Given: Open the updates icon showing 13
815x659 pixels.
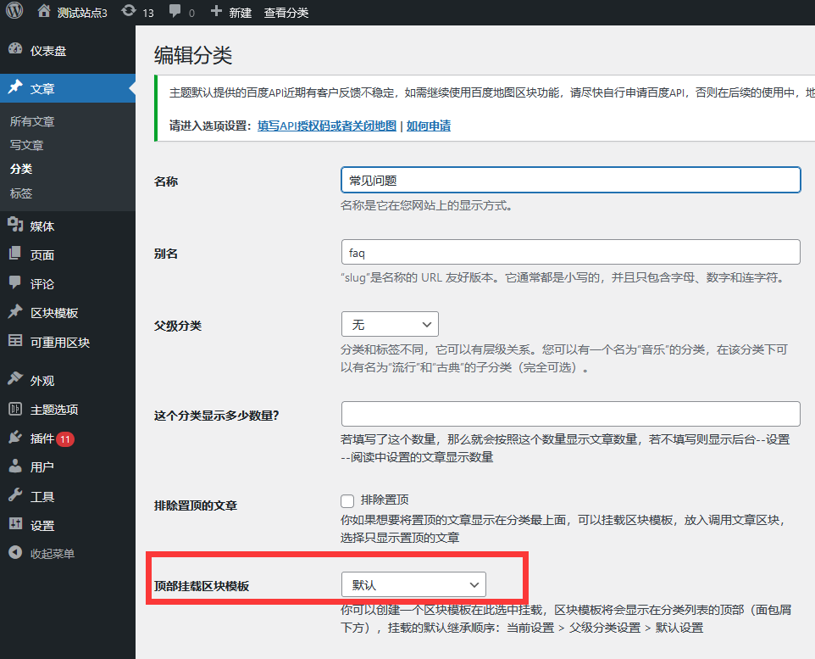Looking at the screenshot, I should coord(129,12).
